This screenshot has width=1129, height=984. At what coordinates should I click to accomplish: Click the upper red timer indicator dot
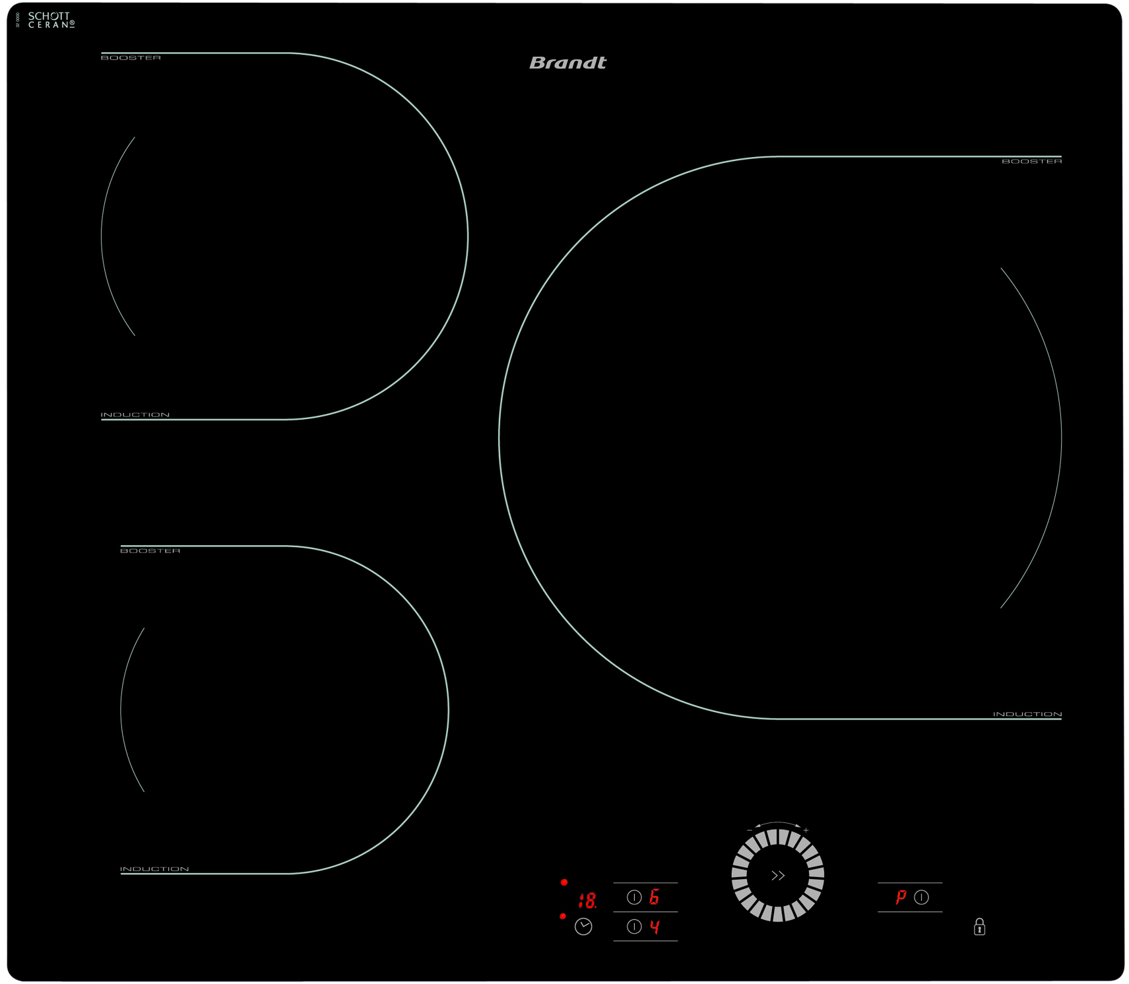click(x=564, y=882)
